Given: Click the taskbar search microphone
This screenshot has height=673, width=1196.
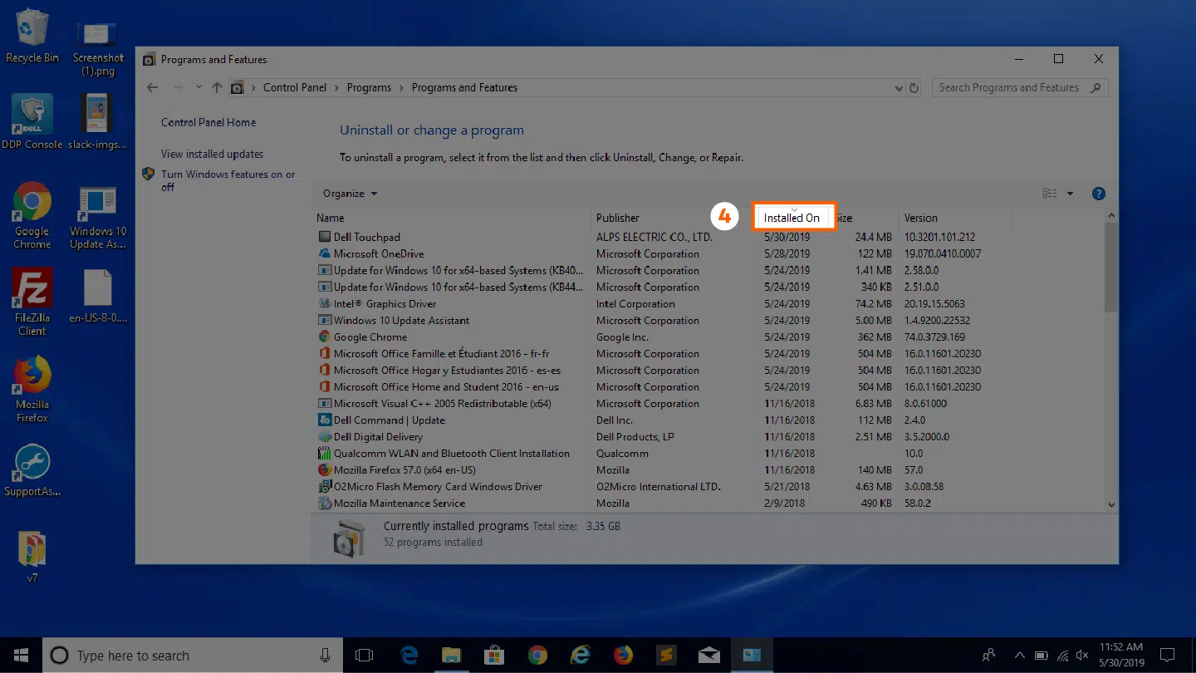Looking at the screenshot, I should point(325,656).
